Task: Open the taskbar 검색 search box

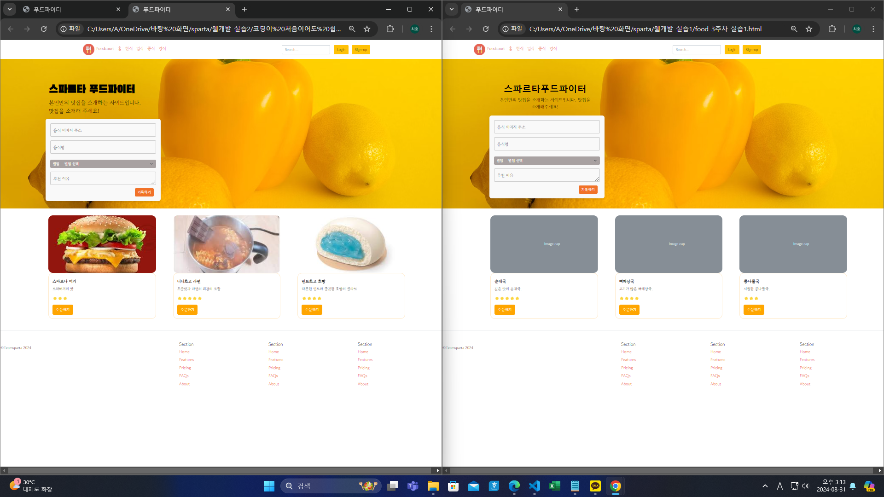Action: (x=331, y=486)
